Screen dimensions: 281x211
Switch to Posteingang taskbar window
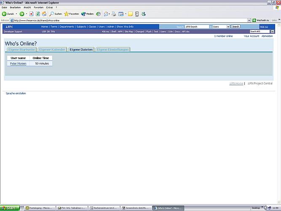[x=40, y=208]
